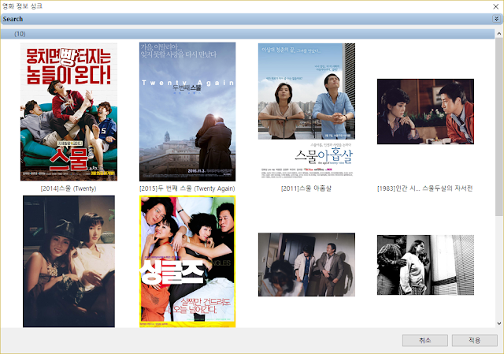Click the (10) results group header
The height and width of the screenshot is (354, 504).
point(247,34)
